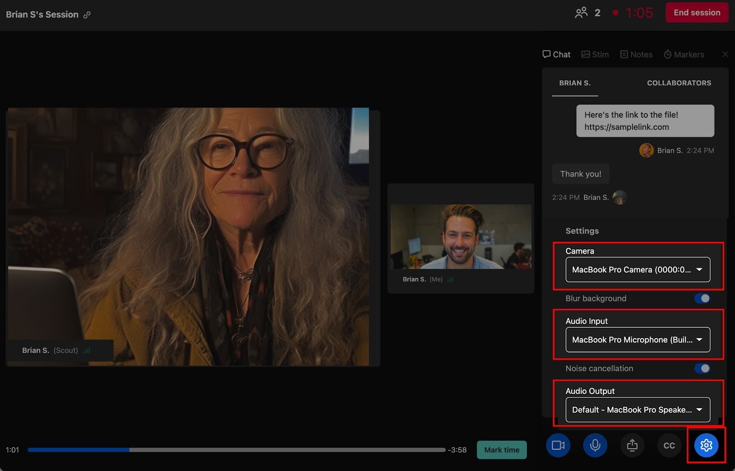Expand the Camera device dropdown

(x=638, y=269)
